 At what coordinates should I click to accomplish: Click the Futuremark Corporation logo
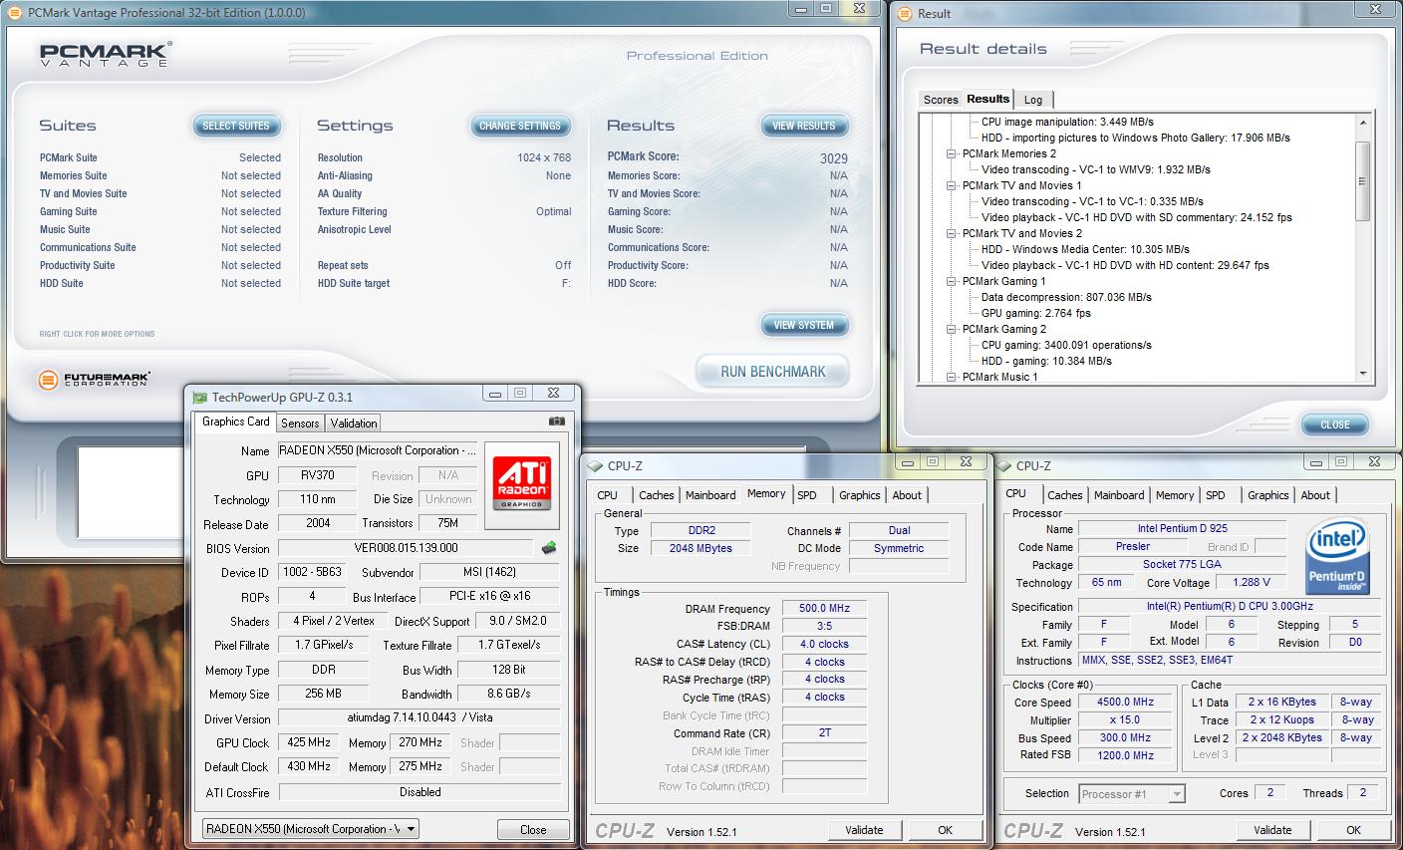(95, 380)
